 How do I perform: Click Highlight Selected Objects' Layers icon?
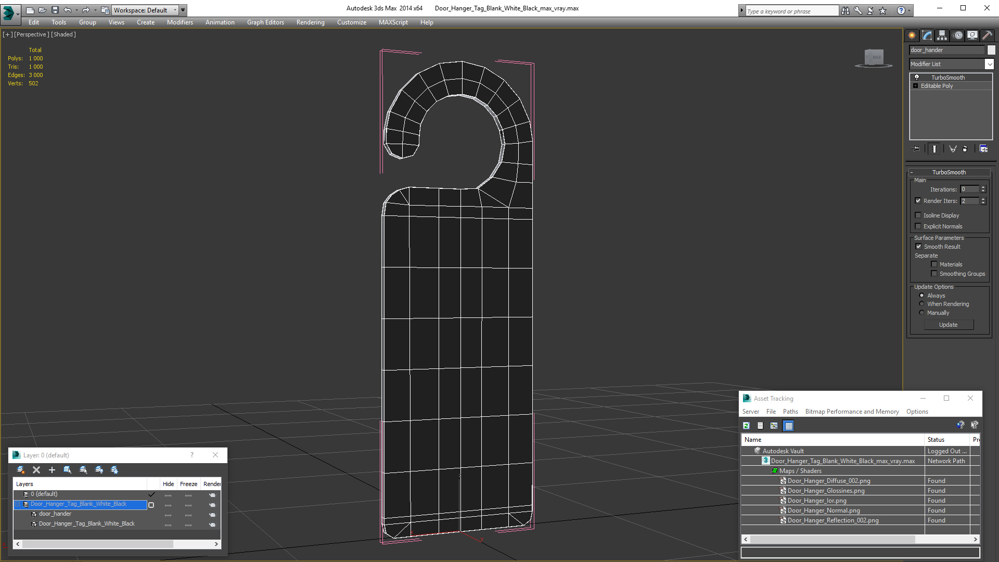[83, 470]
